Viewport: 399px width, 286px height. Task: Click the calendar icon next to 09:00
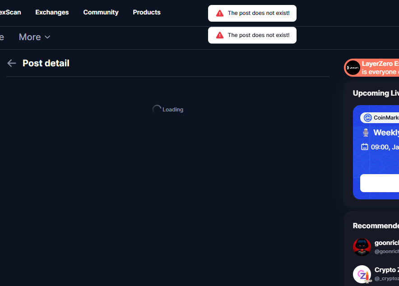click(365, 147)
